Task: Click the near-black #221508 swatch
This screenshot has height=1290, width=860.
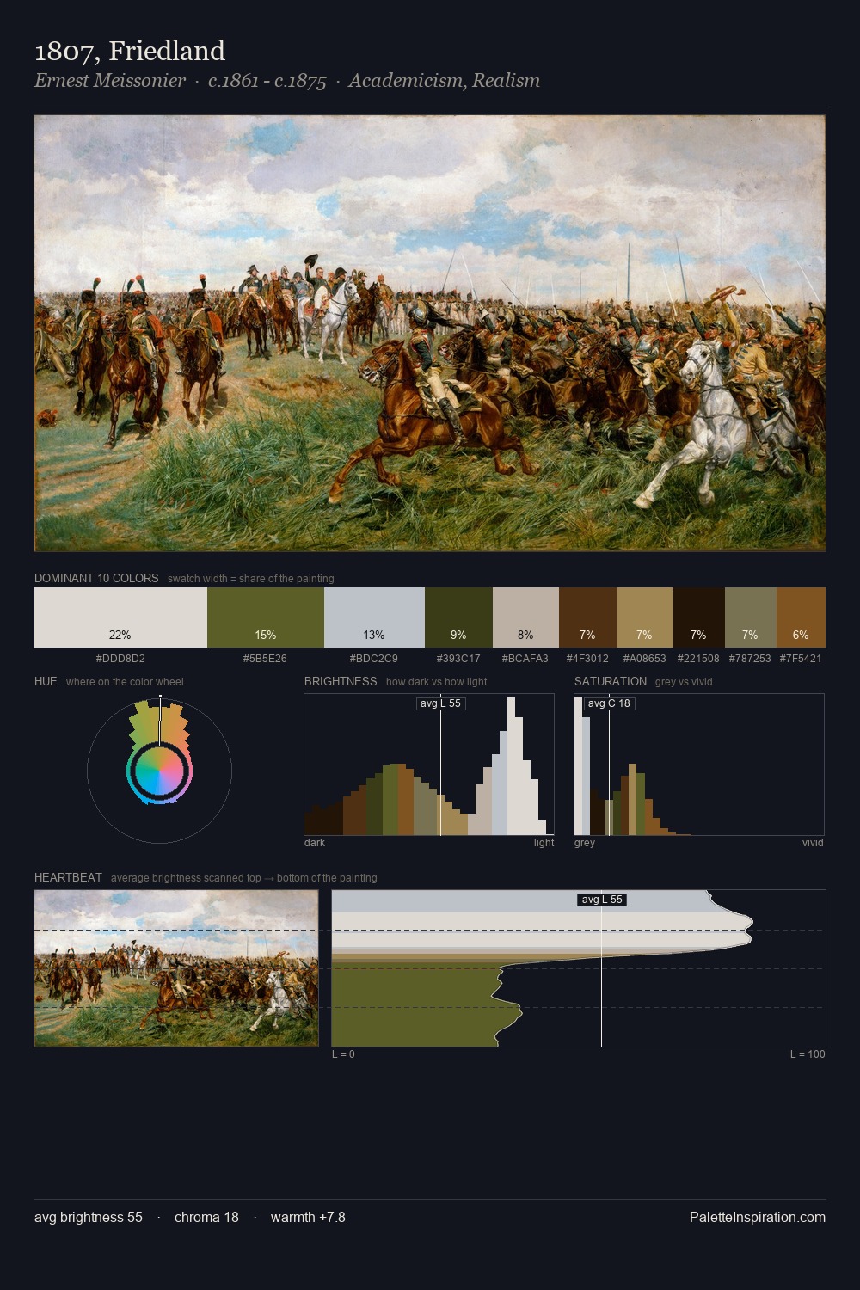Action: pos(698,617)
